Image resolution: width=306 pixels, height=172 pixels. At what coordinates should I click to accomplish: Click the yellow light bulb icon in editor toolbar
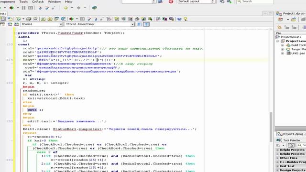[186, 19]
